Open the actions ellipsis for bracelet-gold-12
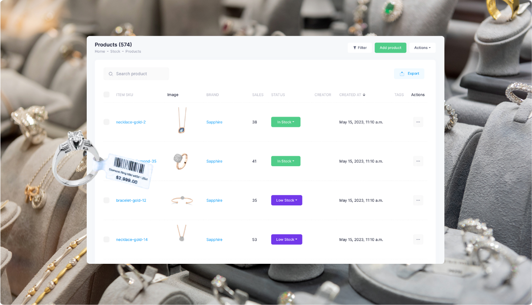The width and height of the screenshot is (532, 305). tap(418, 200)
